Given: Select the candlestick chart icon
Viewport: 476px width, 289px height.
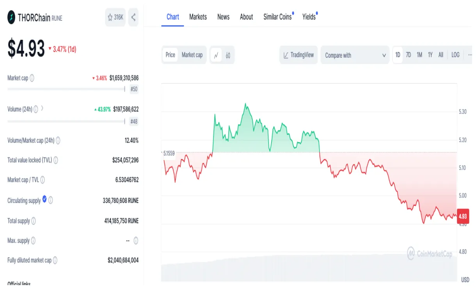Looking at the screenshot, I should pos(228,55).
